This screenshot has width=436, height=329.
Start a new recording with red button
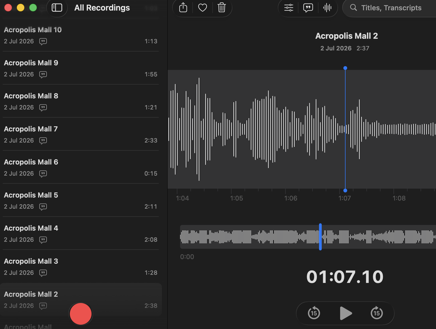click(81, 314)
